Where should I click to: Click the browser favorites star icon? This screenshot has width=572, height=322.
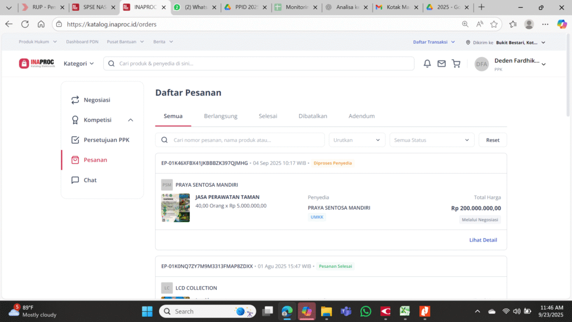494,24
